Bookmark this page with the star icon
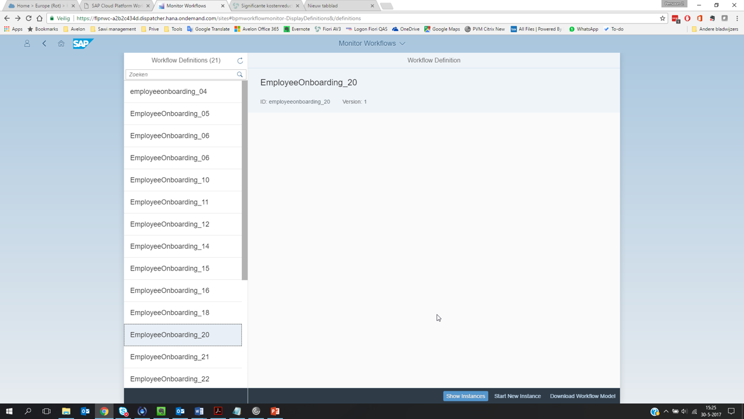744x419 pixels. coord(662,18)
